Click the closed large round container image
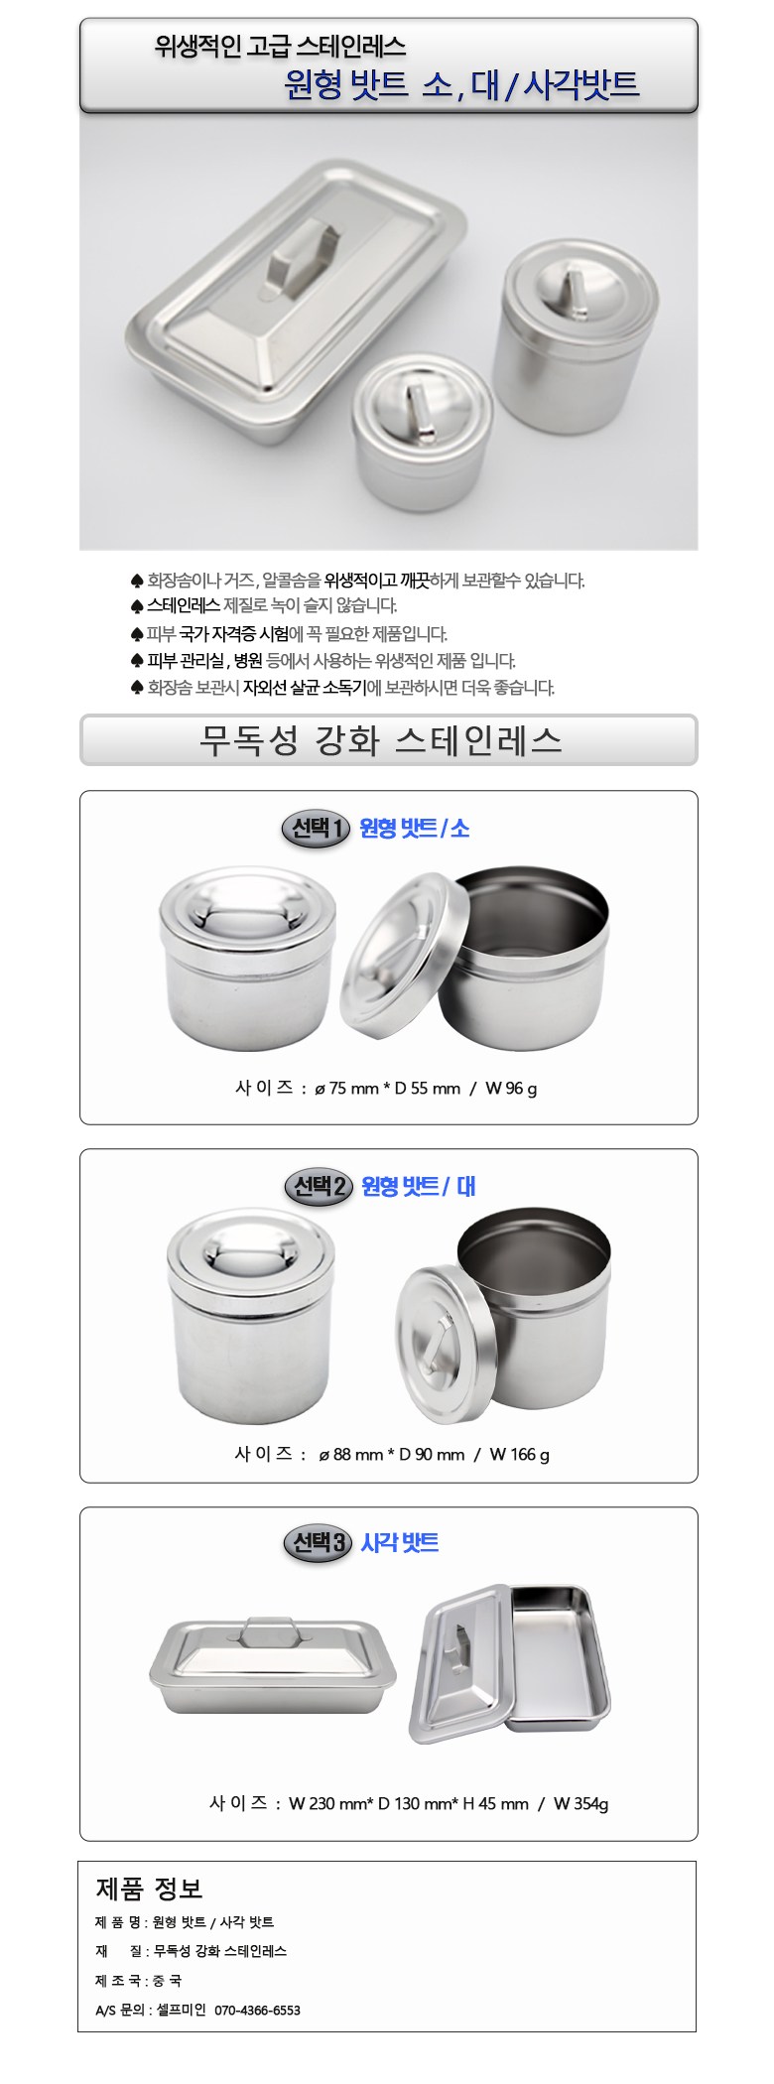The width and height of the screenshot is (774, 2084). pos(253,1317)
